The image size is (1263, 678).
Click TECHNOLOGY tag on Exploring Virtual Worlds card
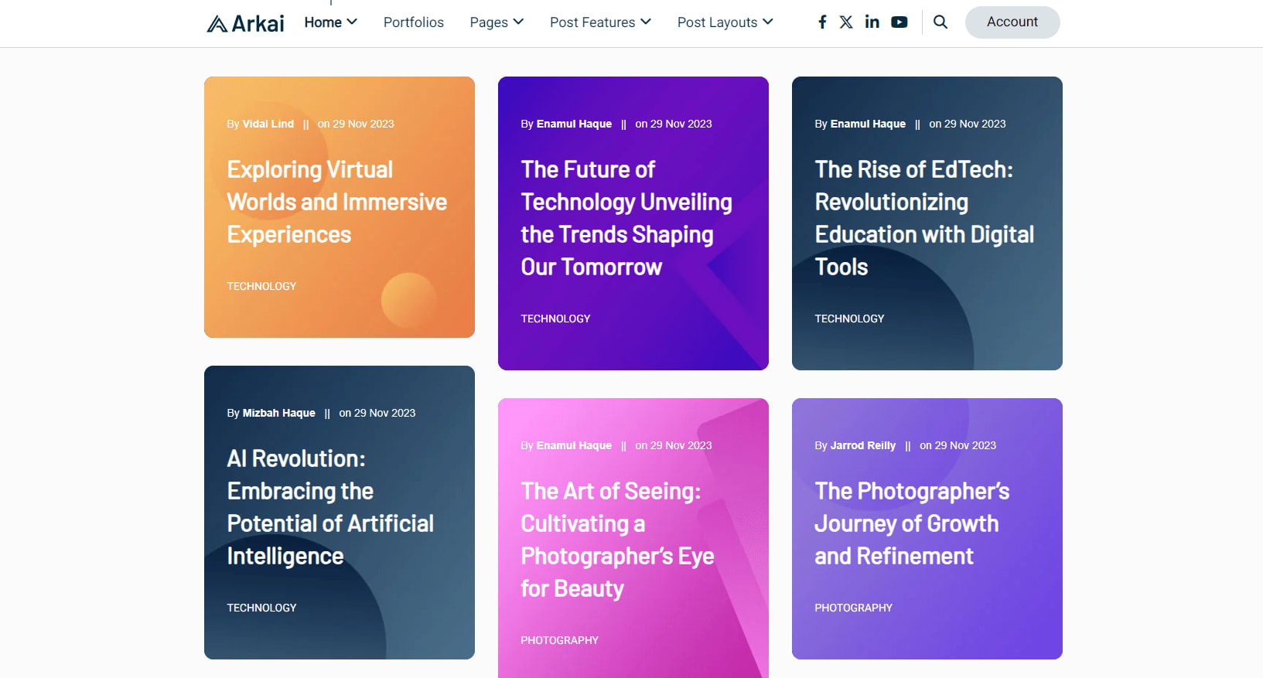261,286
